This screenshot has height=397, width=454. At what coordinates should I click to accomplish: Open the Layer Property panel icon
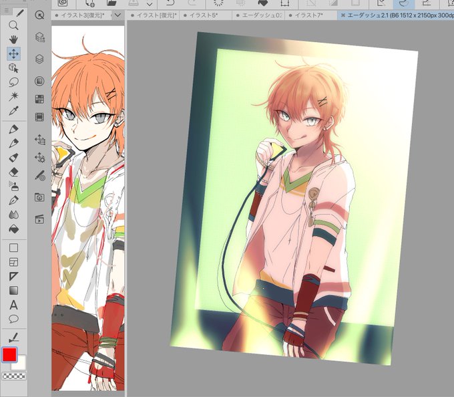(x=39, y=37)
